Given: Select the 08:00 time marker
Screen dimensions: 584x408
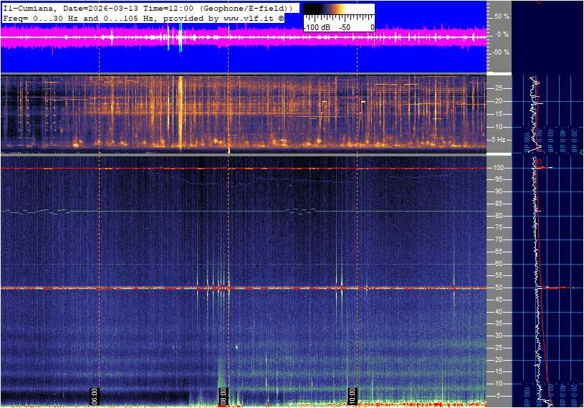Looking at the screenshot, I should (223, 397).
